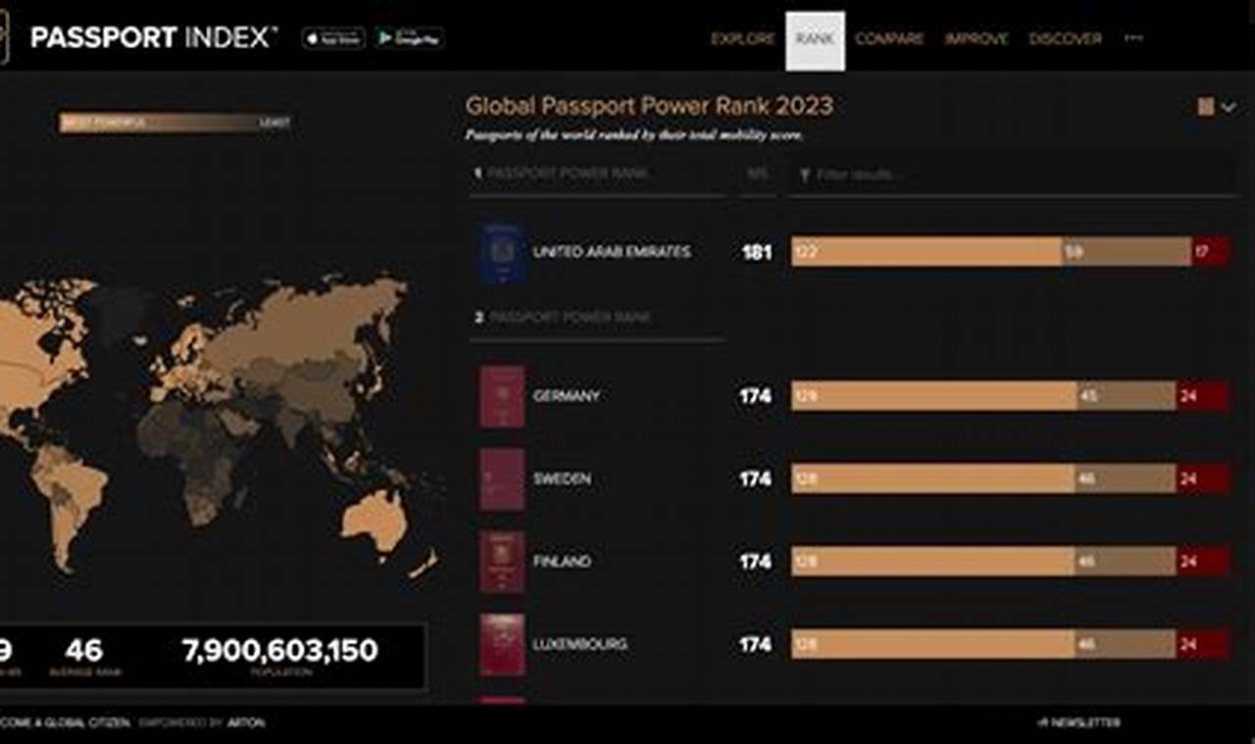The height and width of the screenshot is (744, 1255).
Task: Select the Rank tab in navigation
Action: (815, 40)
